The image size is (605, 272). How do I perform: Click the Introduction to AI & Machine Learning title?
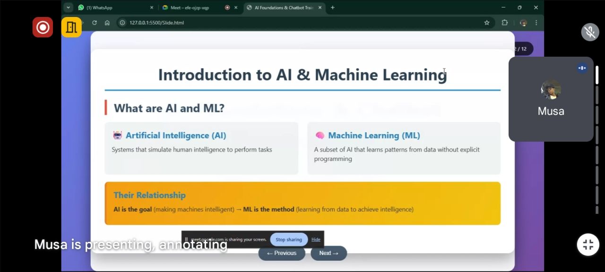coord(302,75)
